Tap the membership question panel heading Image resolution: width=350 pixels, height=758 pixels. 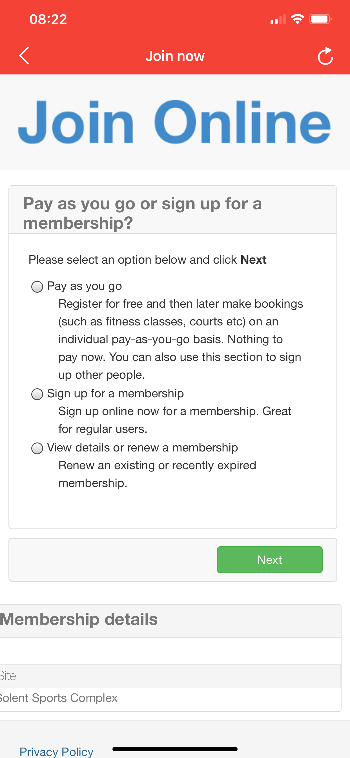click(142, 213)
